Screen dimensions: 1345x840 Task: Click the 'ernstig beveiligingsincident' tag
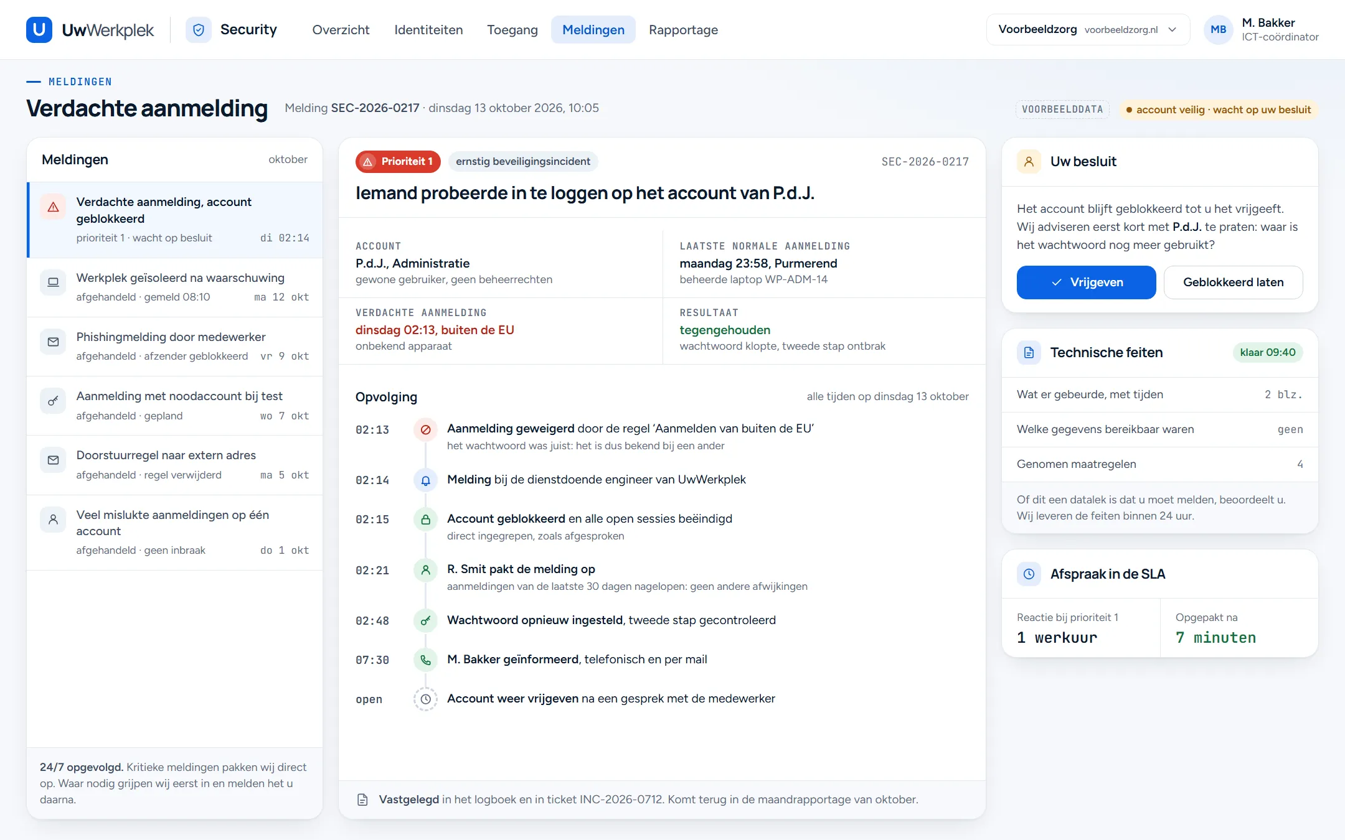coord(523,162)
